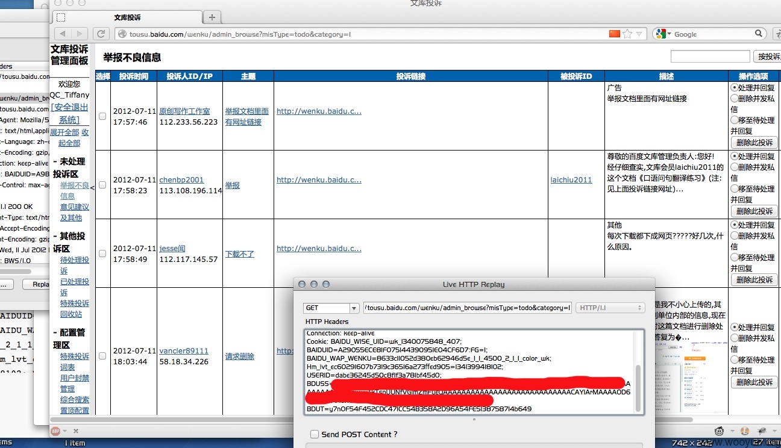Check the row checkbox for vancler89111
Image resolution: width=781 pixels, height=448 pixels.
[x=102, y=356]
